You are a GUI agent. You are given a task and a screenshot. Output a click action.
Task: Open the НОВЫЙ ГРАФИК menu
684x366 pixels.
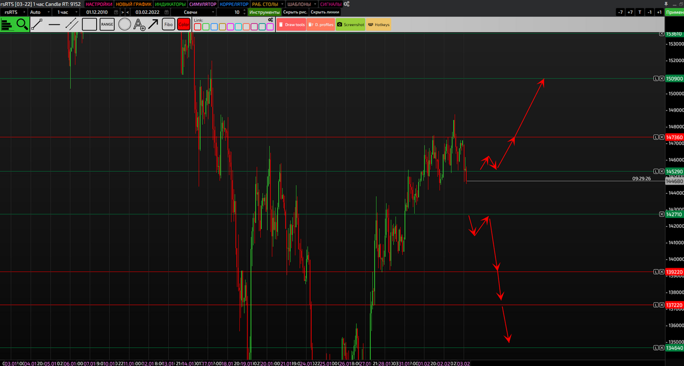click(x=134, y=4)
